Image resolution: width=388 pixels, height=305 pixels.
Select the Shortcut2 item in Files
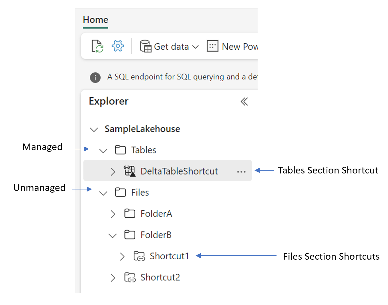click(160, 277)
